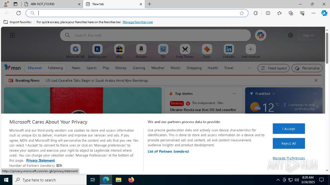Open the Play category
This screenshot has height=185, width=330.
[106, 68]
